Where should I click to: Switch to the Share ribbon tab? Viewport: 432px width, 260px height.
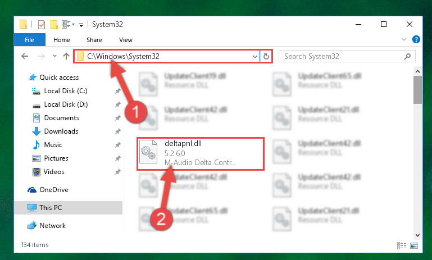click(x=94, y=40)
